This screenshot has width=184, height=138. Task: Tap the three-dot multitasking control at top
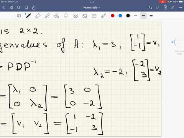92,2
